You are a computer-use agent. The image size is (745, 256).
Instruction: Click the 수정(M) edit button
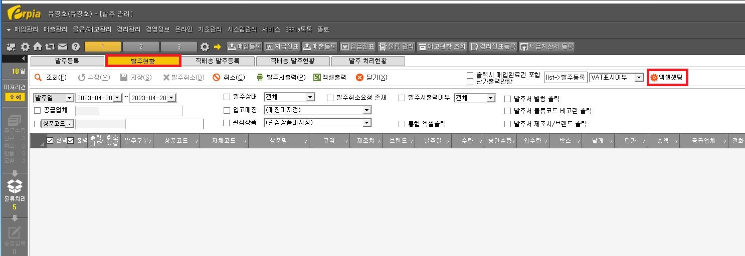(94, 77)
